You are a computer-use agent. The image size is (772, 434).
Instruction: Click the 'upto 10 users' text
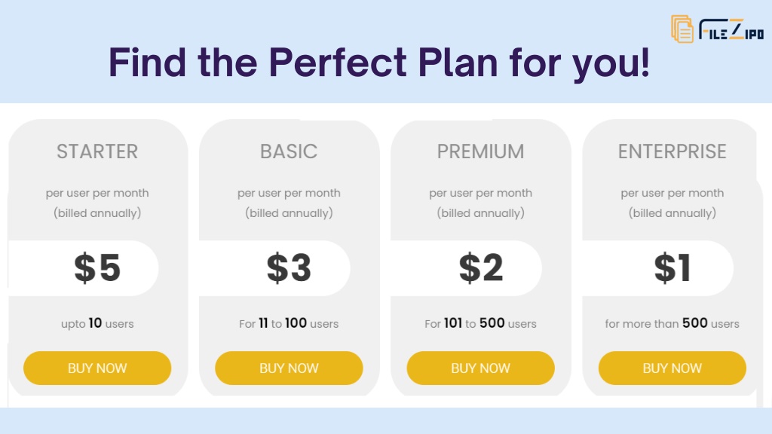97,323
